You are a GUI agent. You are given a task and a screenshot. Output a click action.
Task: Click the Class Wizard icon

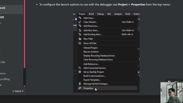80,22
